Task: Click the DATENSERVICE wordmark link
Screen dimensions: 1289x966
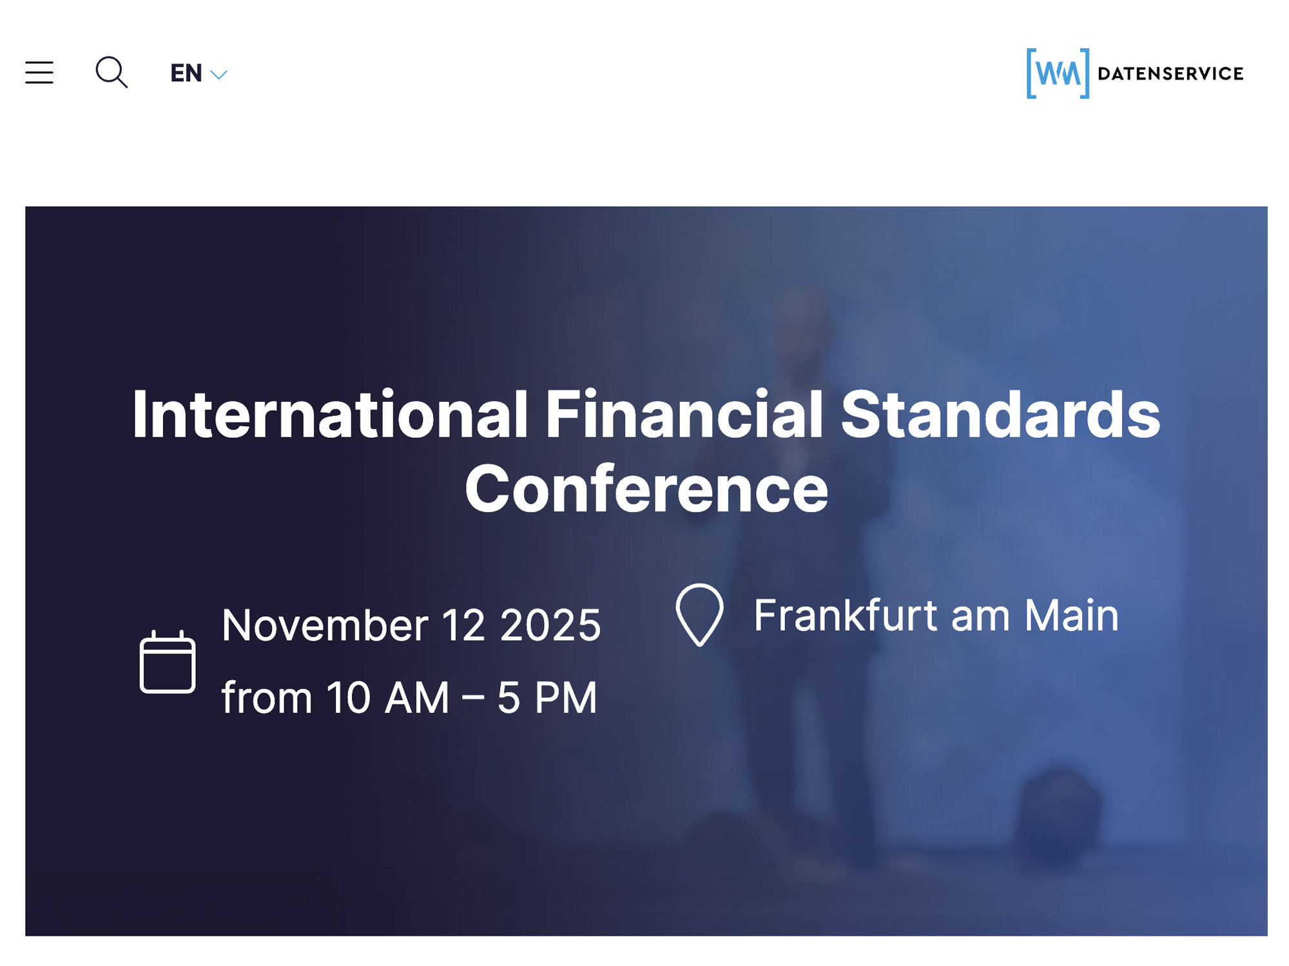Action: (x=1170, y=74)
